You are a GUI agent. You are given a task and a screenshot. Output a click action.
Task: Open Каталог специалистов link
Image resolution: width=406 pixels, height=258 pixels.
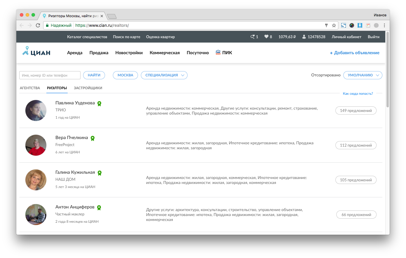tap(87, 37)
